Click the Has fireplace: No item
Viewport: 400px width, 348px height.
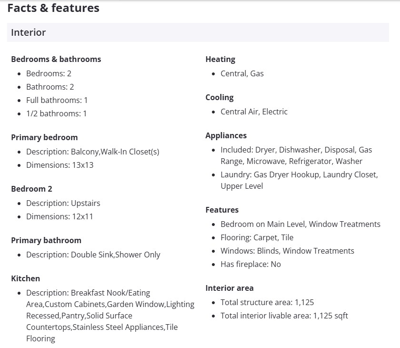250,264
